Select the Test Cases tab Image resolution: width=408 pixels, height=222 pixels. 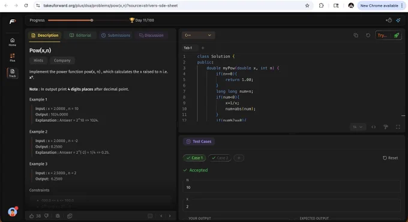[x=199, y=142]
